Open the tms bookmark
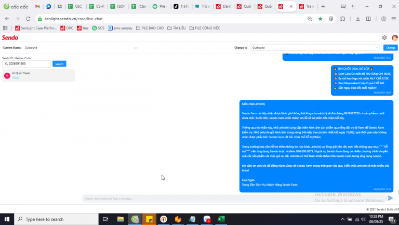 [x=83, y=28]
